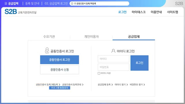Click the 공동인증서 신청 button

60,70
